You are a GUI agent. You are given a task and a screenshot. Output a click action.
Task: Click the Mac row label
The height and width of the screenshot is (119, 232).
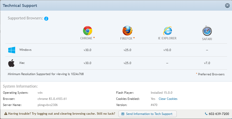click(x=22, y=63)
